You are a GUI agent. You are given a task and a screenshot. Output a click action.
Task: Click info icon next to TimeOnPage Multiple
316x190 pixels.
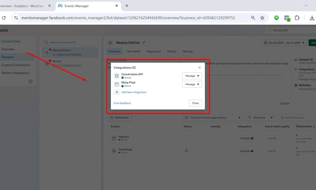point(252,151)
